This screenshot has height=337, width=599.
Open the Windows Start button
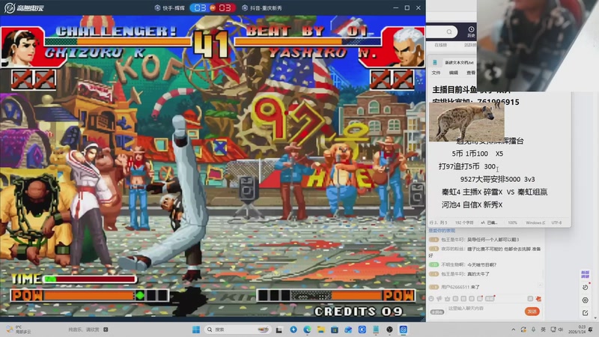196,330
